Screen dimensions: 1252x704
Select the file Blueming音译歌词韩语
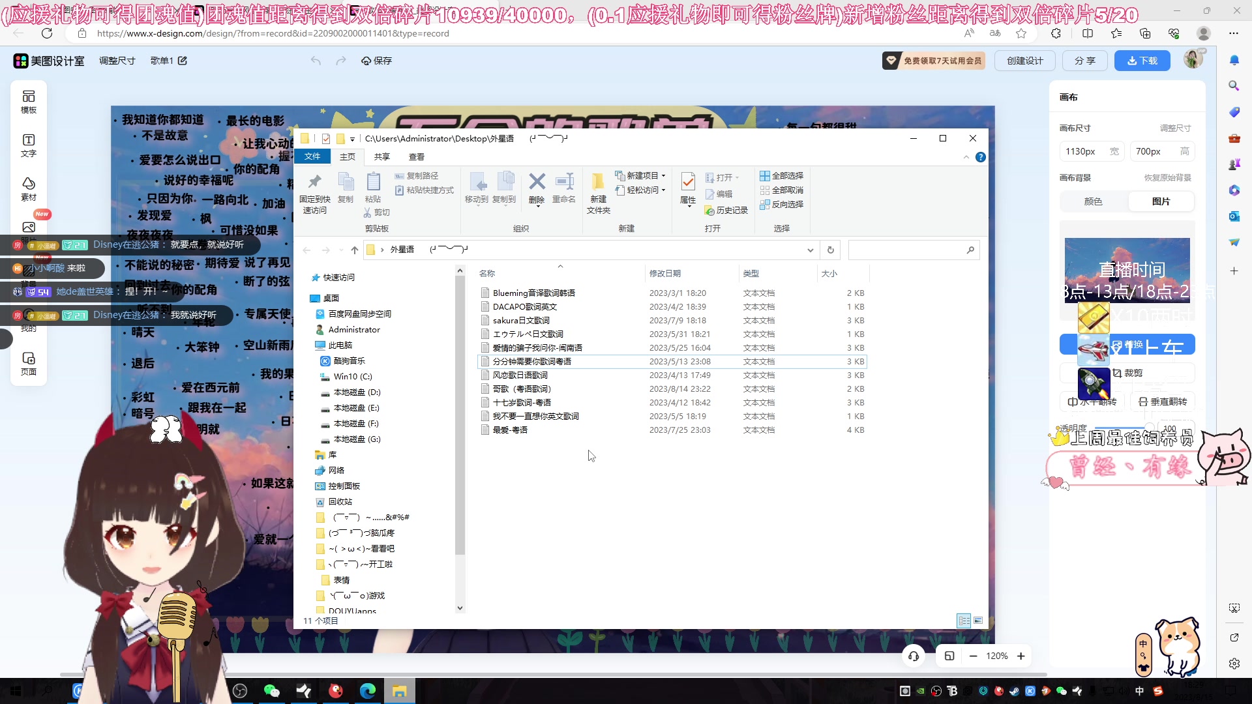tap(534, 293)
